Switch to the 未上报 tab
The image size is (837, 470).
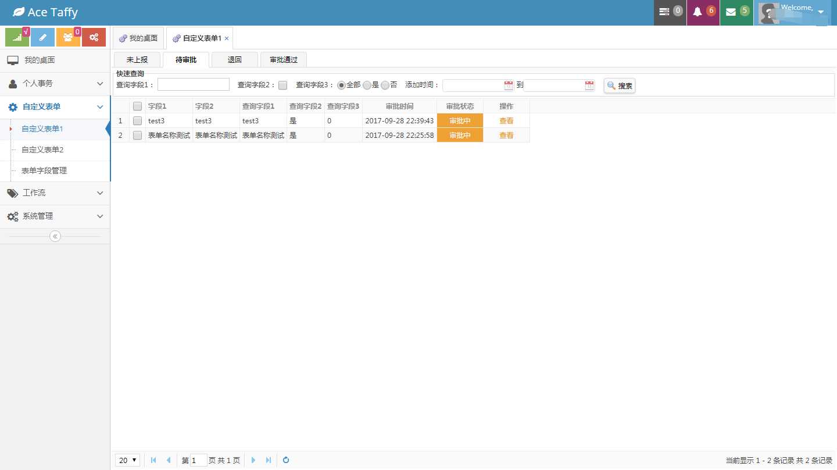point(137,59)
